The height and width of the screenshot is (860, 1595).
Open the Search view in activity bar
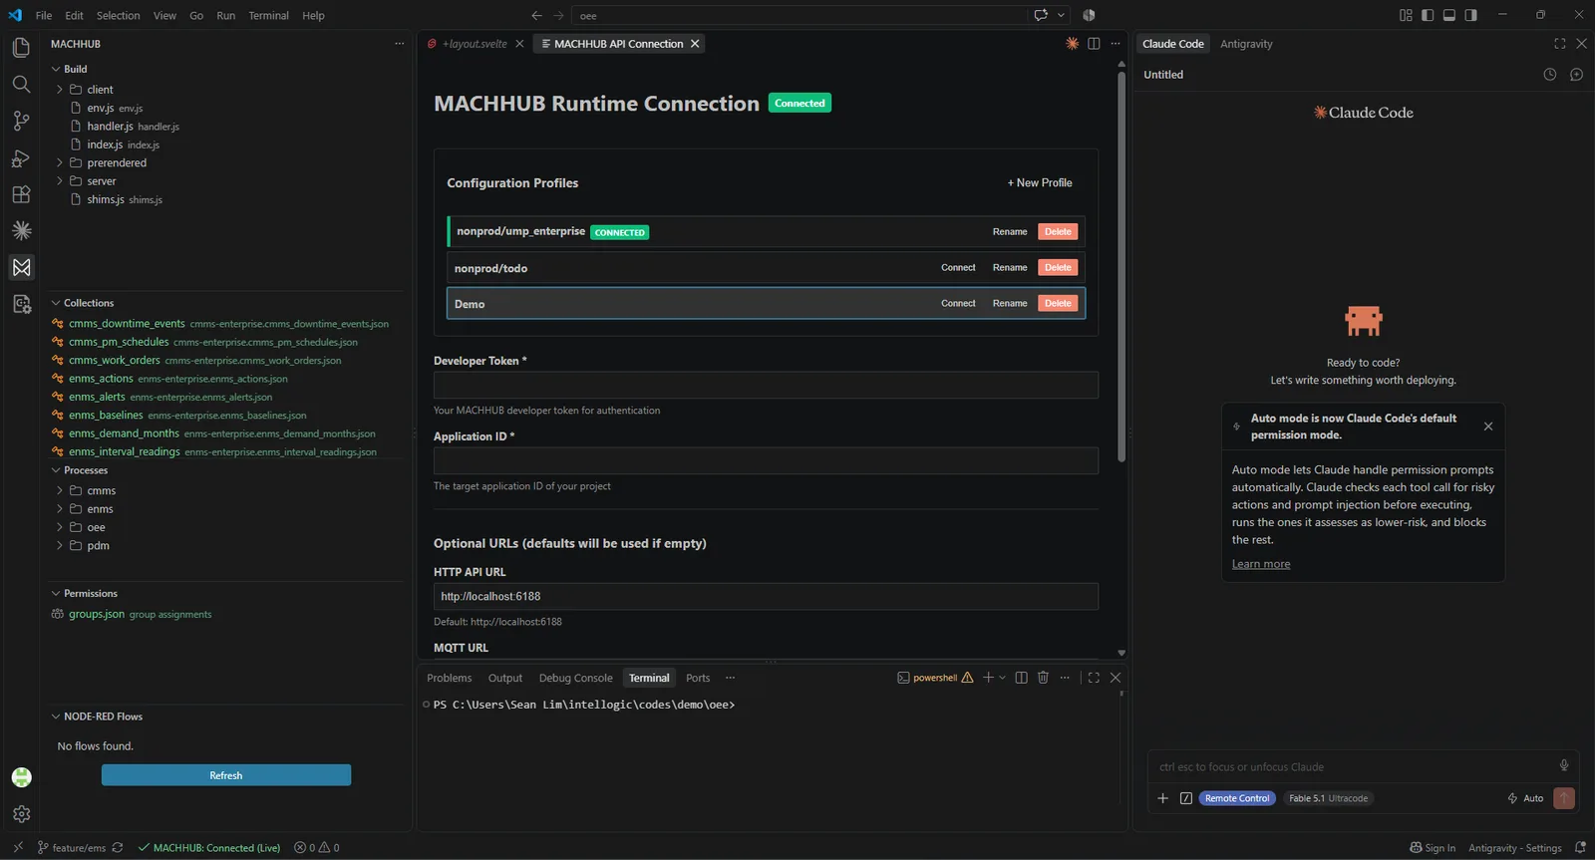pyautogui.click(x=21, y=84)
